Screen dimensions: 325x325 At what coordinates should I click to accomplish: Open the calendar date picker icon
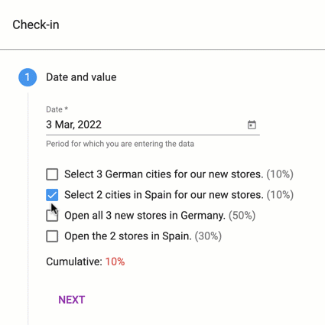(252, 125)
